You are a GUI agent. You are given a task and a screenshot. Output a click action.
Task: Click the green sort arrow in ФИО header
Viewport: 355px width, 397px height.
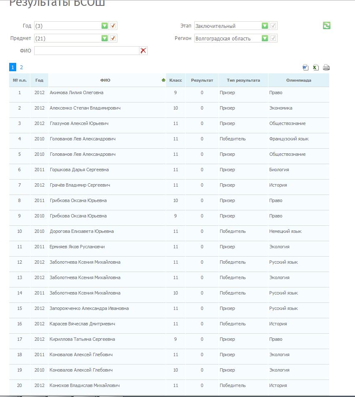[164, 80]
